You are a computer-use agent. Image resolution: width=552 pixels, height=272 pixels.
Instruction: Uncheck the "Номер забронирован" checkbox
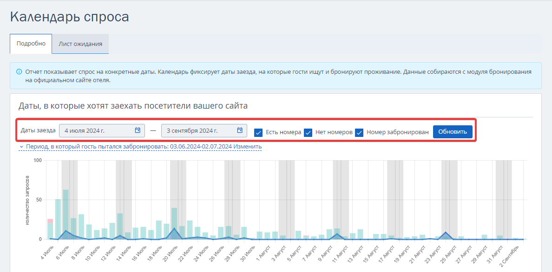[359, 133]
